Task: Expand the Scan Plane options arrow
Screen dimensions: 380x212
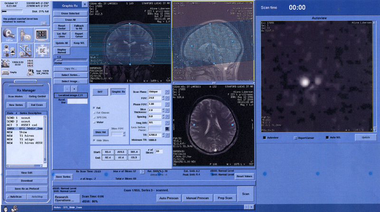Action: (x=168, y=91)
